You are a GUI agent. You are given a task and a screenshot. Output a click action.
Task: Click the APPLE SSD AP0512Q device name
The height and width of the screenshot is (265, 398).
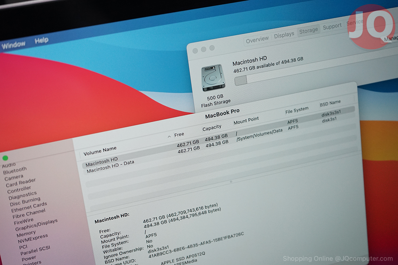(x=183, y=258)
